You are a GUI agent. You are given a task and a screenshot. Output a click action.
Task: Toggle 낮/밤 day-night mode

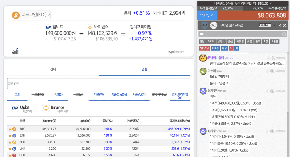[x=230, y=41]
